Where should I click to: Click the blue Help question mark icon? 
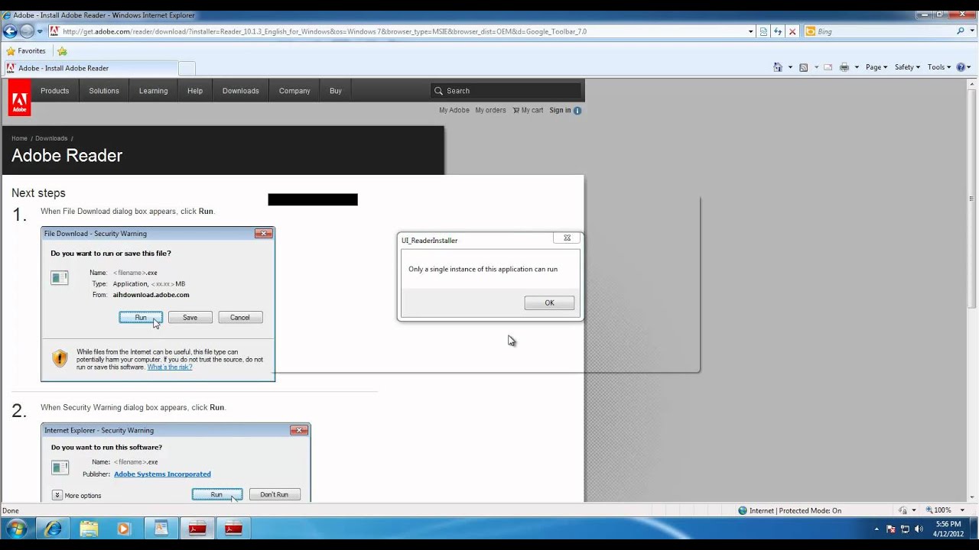[x=961, y=67]
